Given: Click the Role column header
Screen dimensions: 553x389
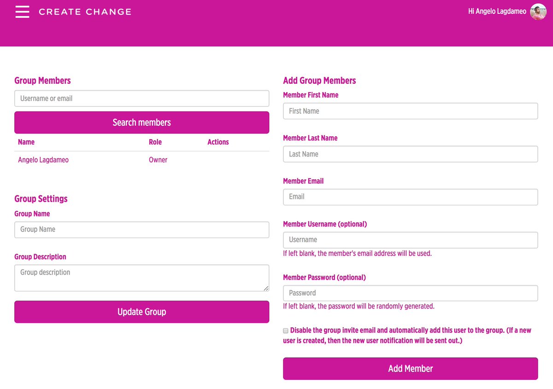Looking at the screenshot, I should 155,142.
